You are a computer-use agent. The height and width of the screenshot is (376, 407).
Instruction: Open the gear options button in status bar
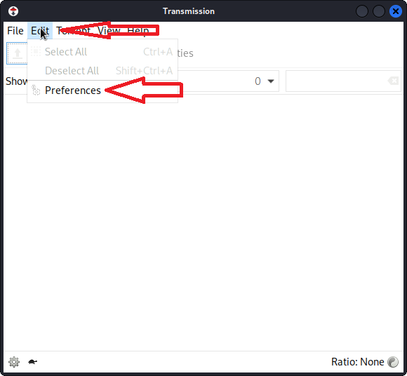tap(14, 362)
